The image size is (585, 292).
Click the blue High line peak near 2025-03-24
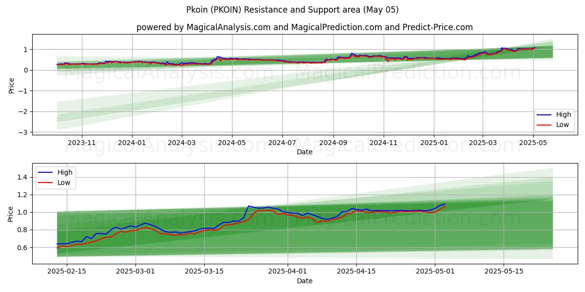(x=249, y=206)
